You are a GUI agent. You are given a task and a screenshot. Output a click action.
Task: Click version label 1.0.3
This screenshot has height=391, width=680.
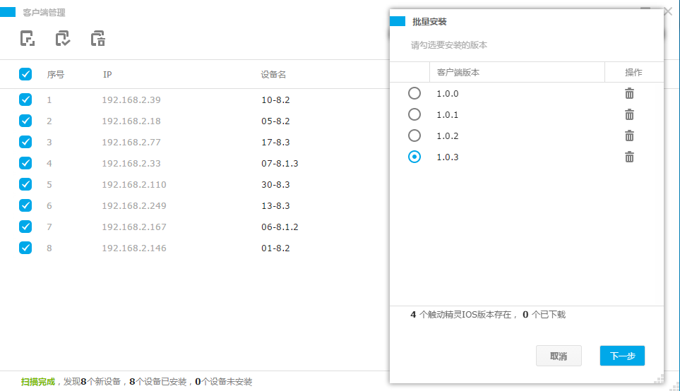(448, 157)
